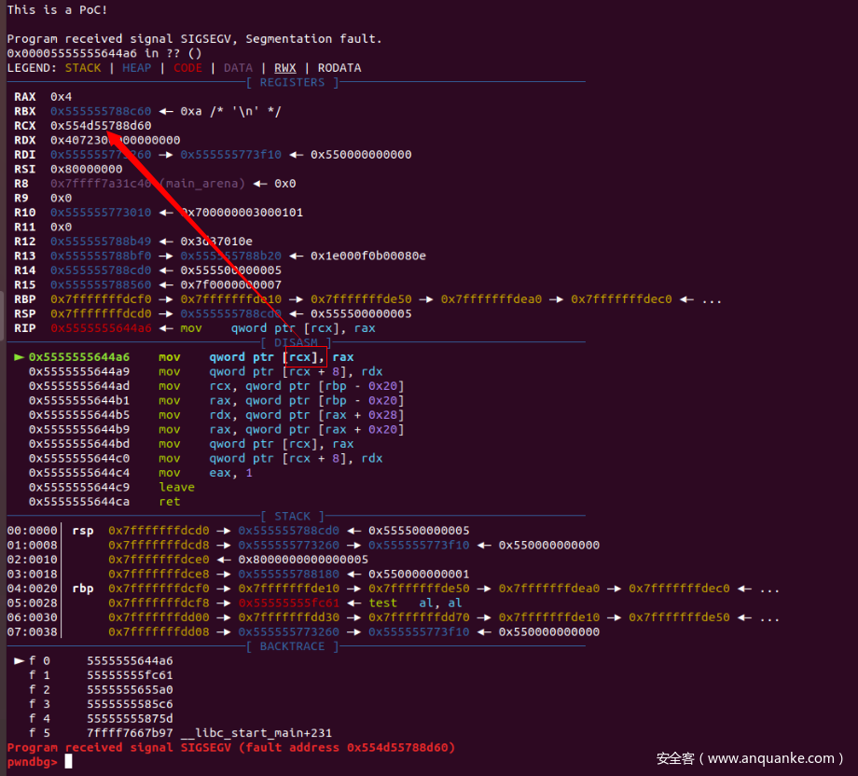Click the RSI value 0x80000000
Viewport: 858px width, 776px height.
87,169
